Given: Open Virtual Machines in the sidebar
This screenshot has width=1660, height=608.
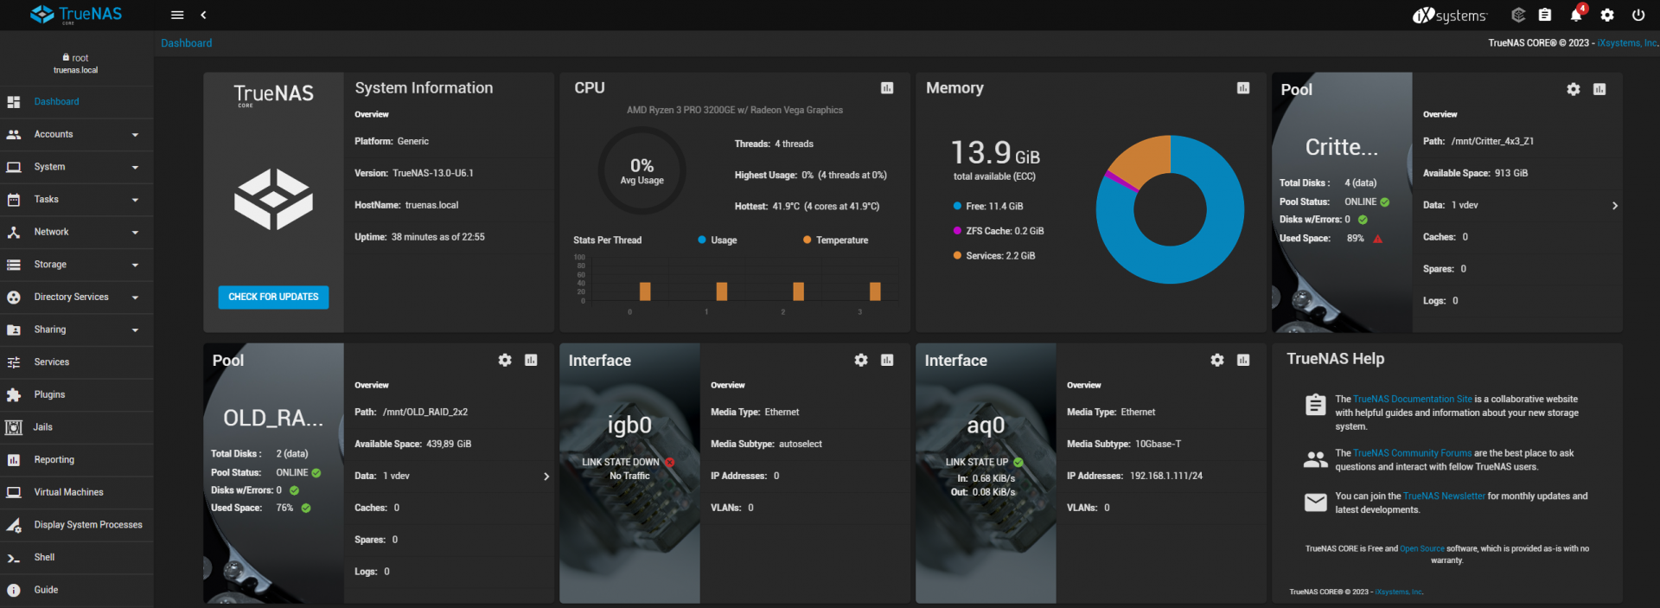Looking at the screenshot, I should click(76, 492).
